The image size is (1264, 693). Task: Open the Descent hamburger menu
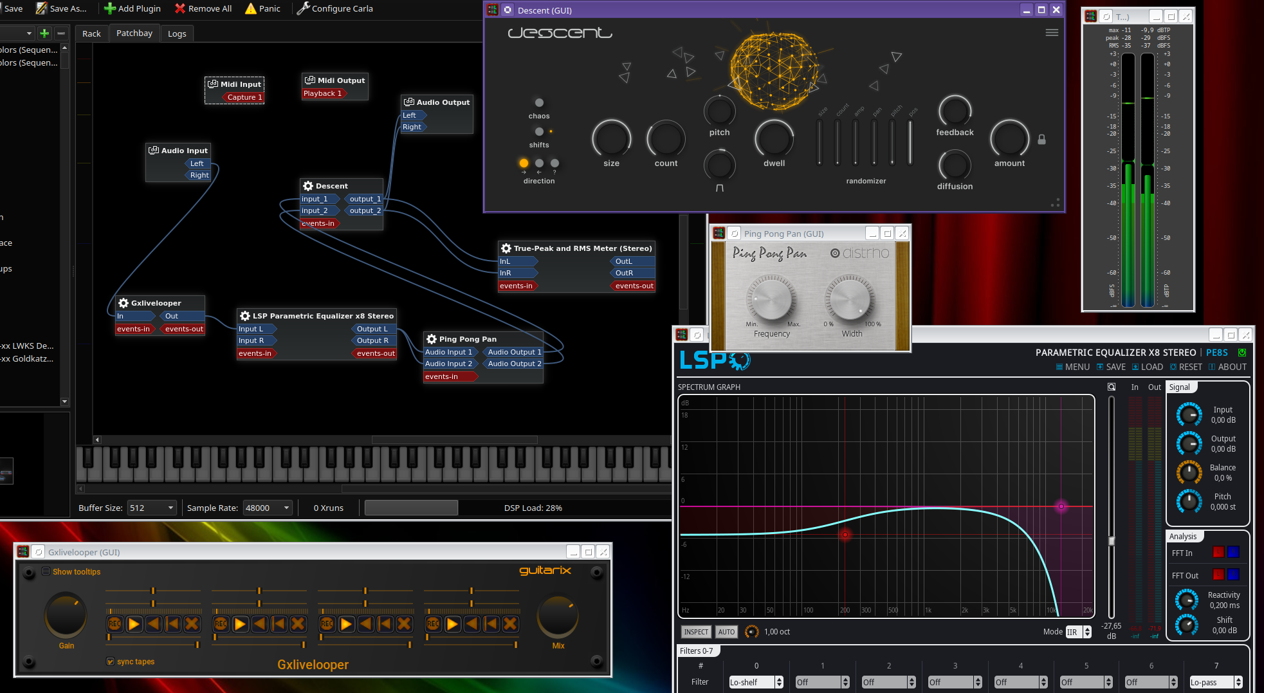[x=1052, y=33]
